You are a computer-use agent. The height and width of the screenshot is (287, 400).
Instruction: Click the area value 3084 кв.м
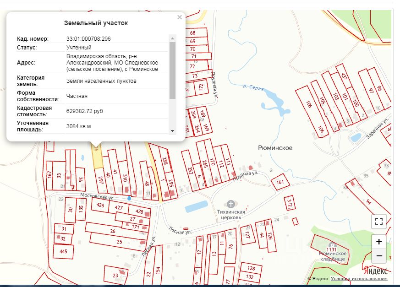78,126
